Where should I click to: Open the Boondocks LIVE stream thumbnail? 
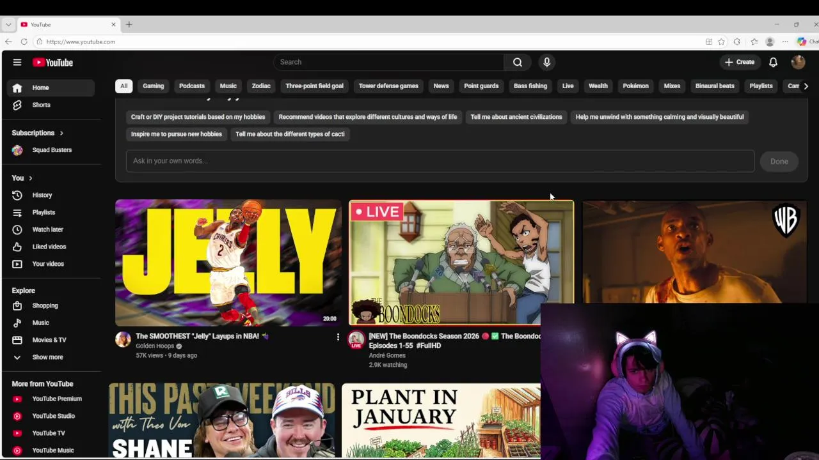click(461, 263)
